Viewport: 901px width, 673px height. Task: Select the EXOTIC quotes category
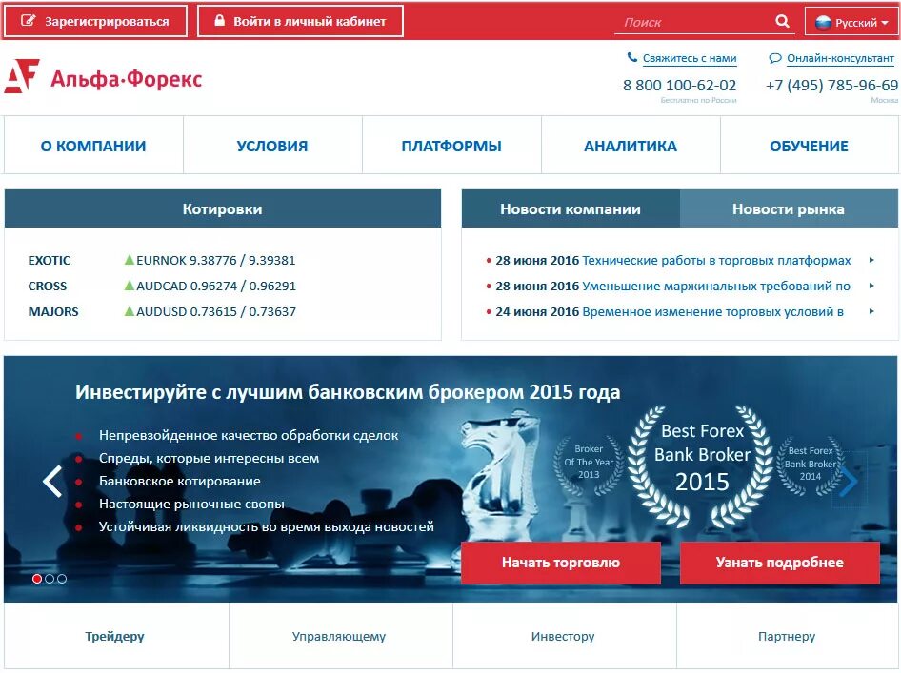(50, 260)
